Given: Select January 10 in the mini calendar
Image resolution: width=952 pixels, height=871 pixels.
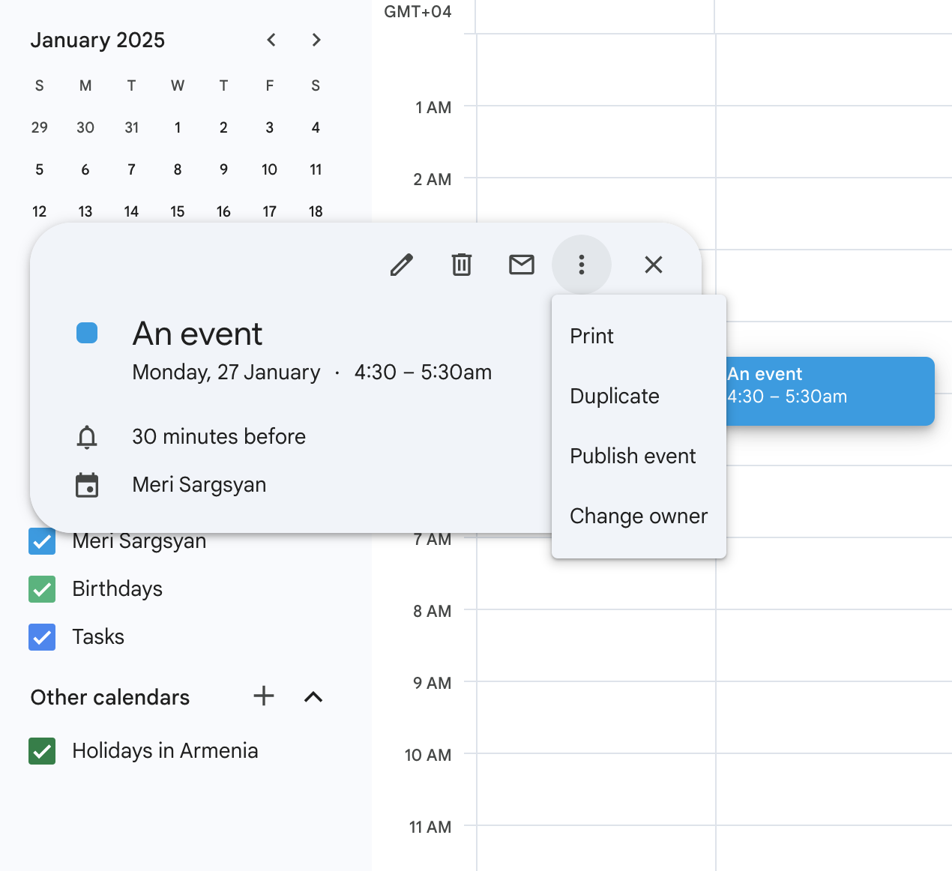Looking at the screenshot, I should pos(270,170).
